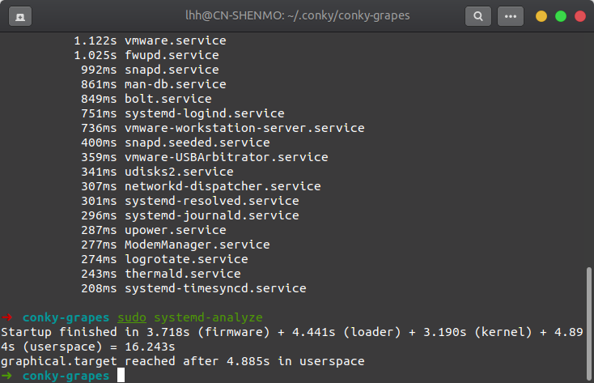Open the three-dot terminal menu

point(511,16)
